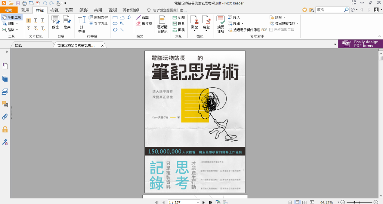This screenshot has height=204, width=383.
Task: Switch to the Protect (保護) ribbon tab
Action: point(83,10)
